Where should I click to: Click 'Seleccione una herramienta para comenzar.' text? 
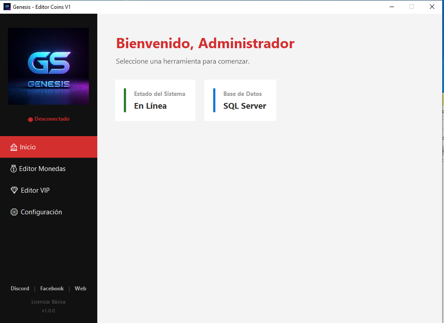click(x=183, y=61)
